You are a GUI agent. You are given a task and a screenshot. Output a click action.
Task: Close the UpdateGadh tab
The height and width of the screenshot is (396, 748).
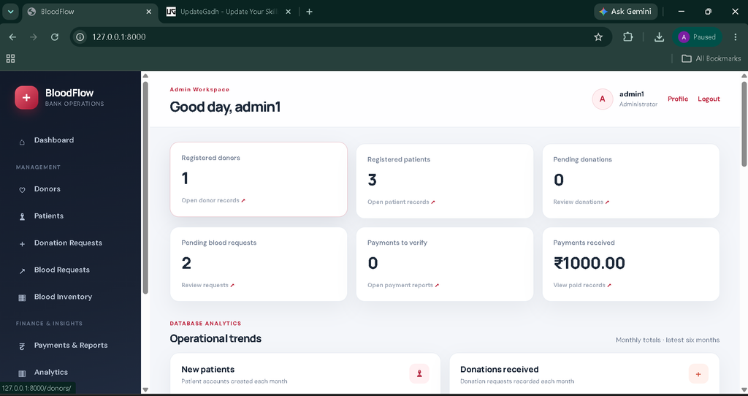tap(288, 12)
